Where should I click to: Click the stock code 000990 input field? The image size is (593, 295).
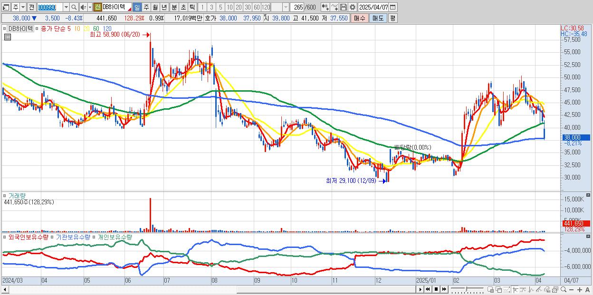[50, 7]
